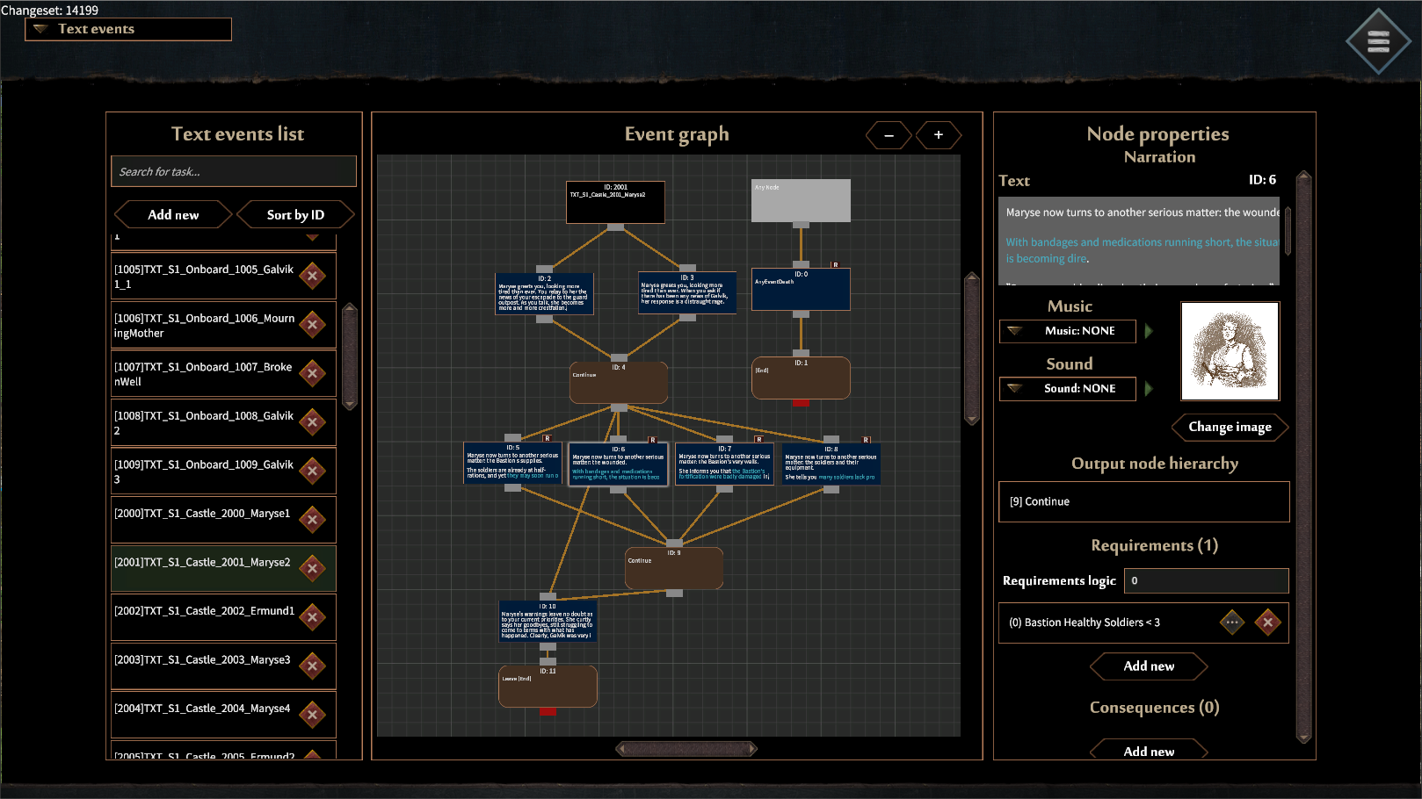Focus the Search for task field
Screen dimensions: 1422x799
[x=234, y=171]
